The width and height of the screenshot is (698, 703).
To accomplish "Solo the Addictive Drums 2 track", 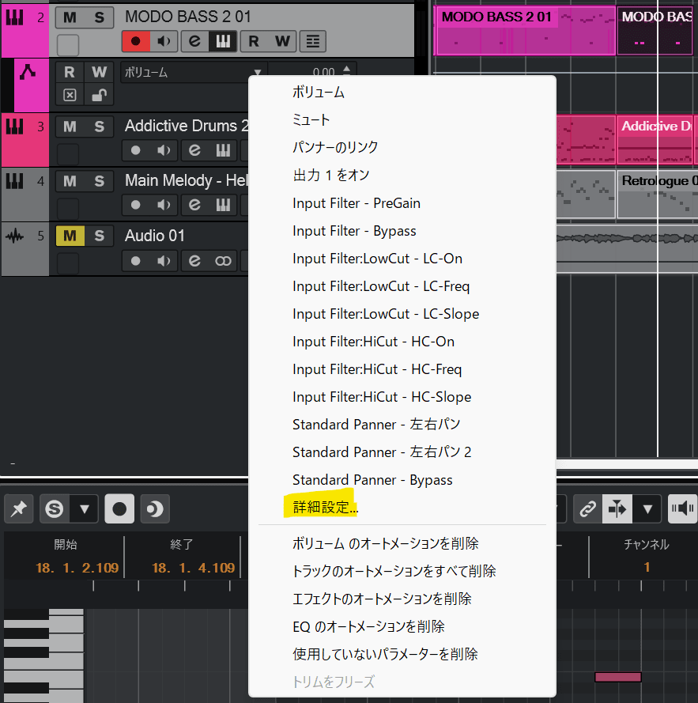I will 99,127.
